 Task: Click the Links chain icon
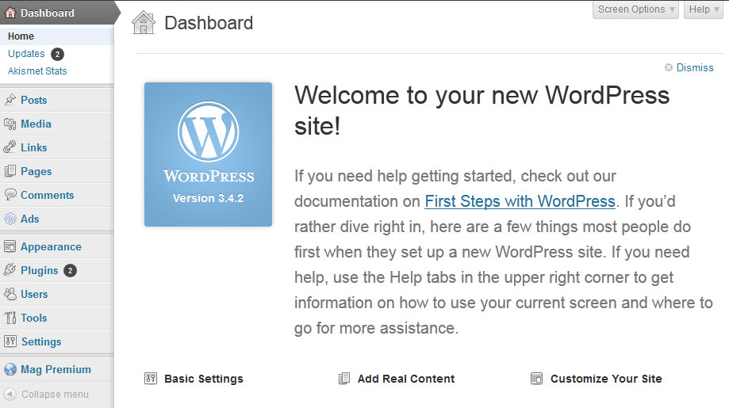point(10,147)
